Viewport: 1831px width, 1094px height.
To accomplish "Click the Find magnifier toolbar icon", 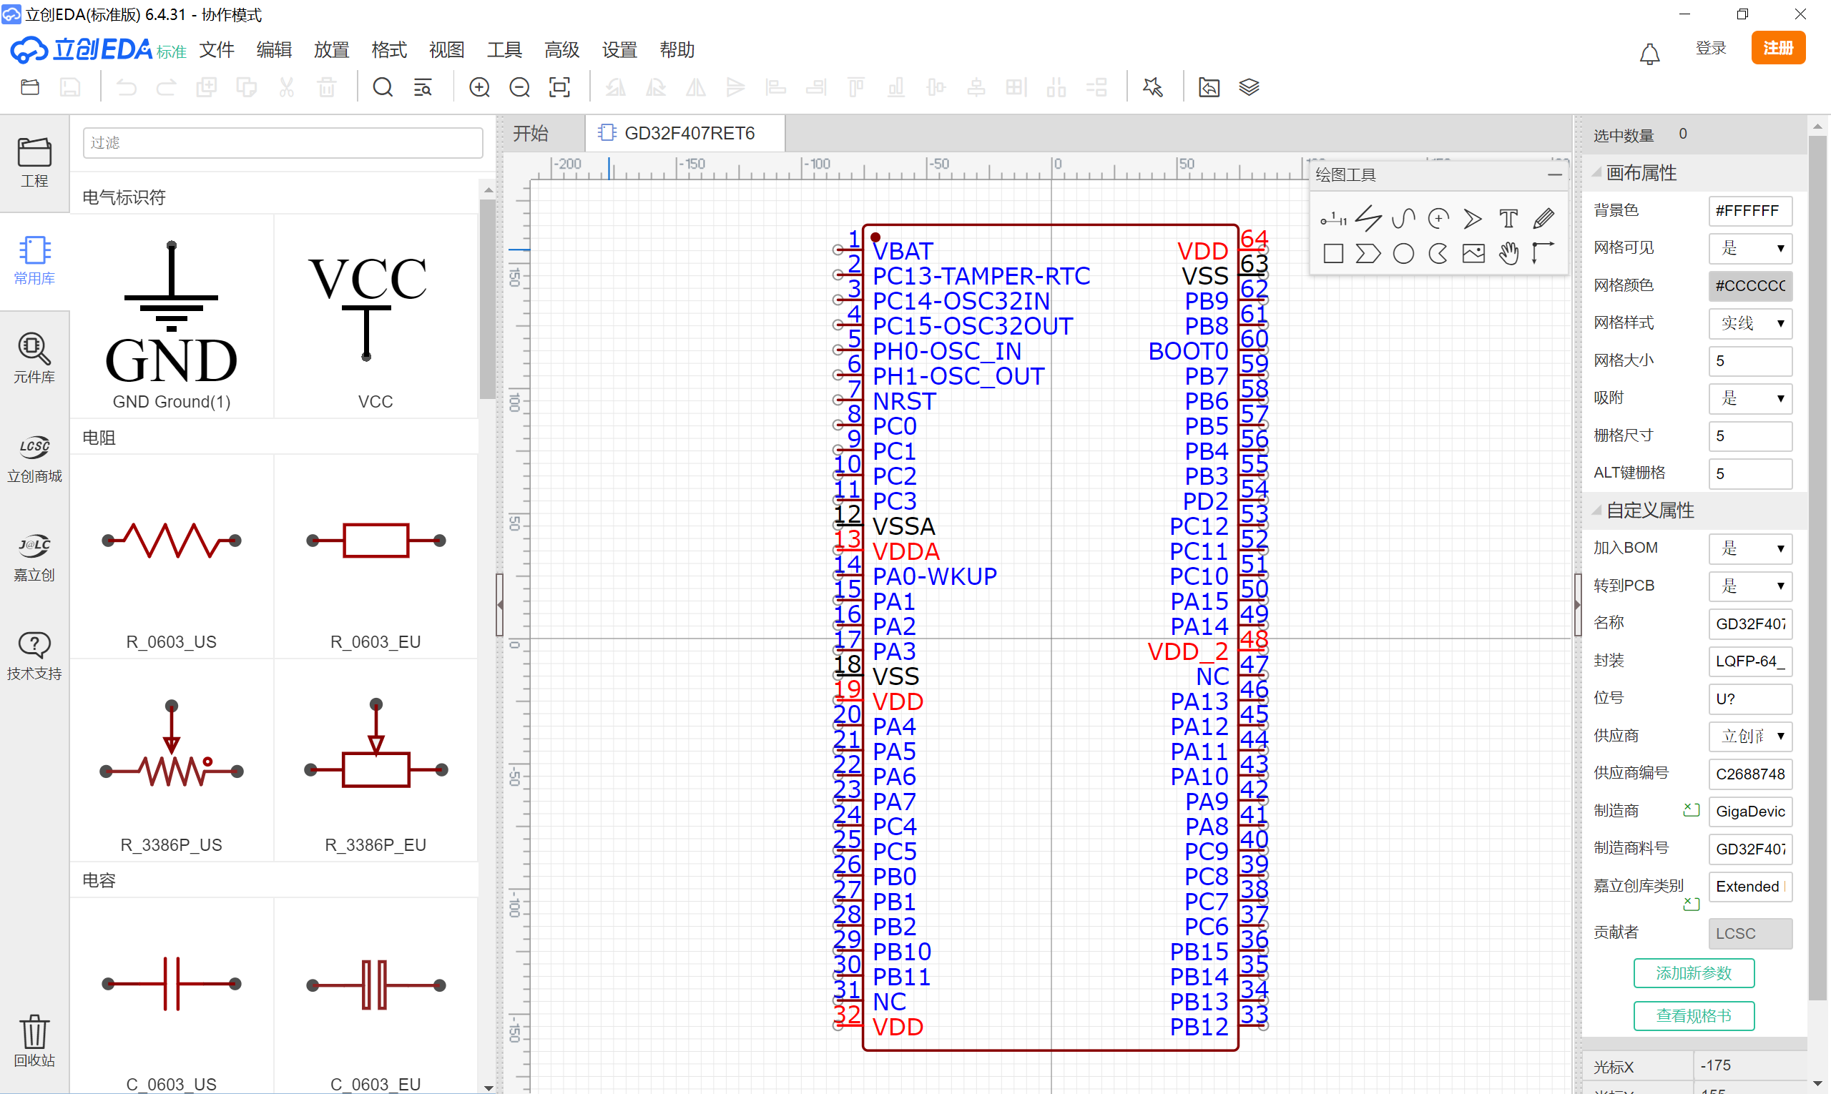I will click(383, 87).
